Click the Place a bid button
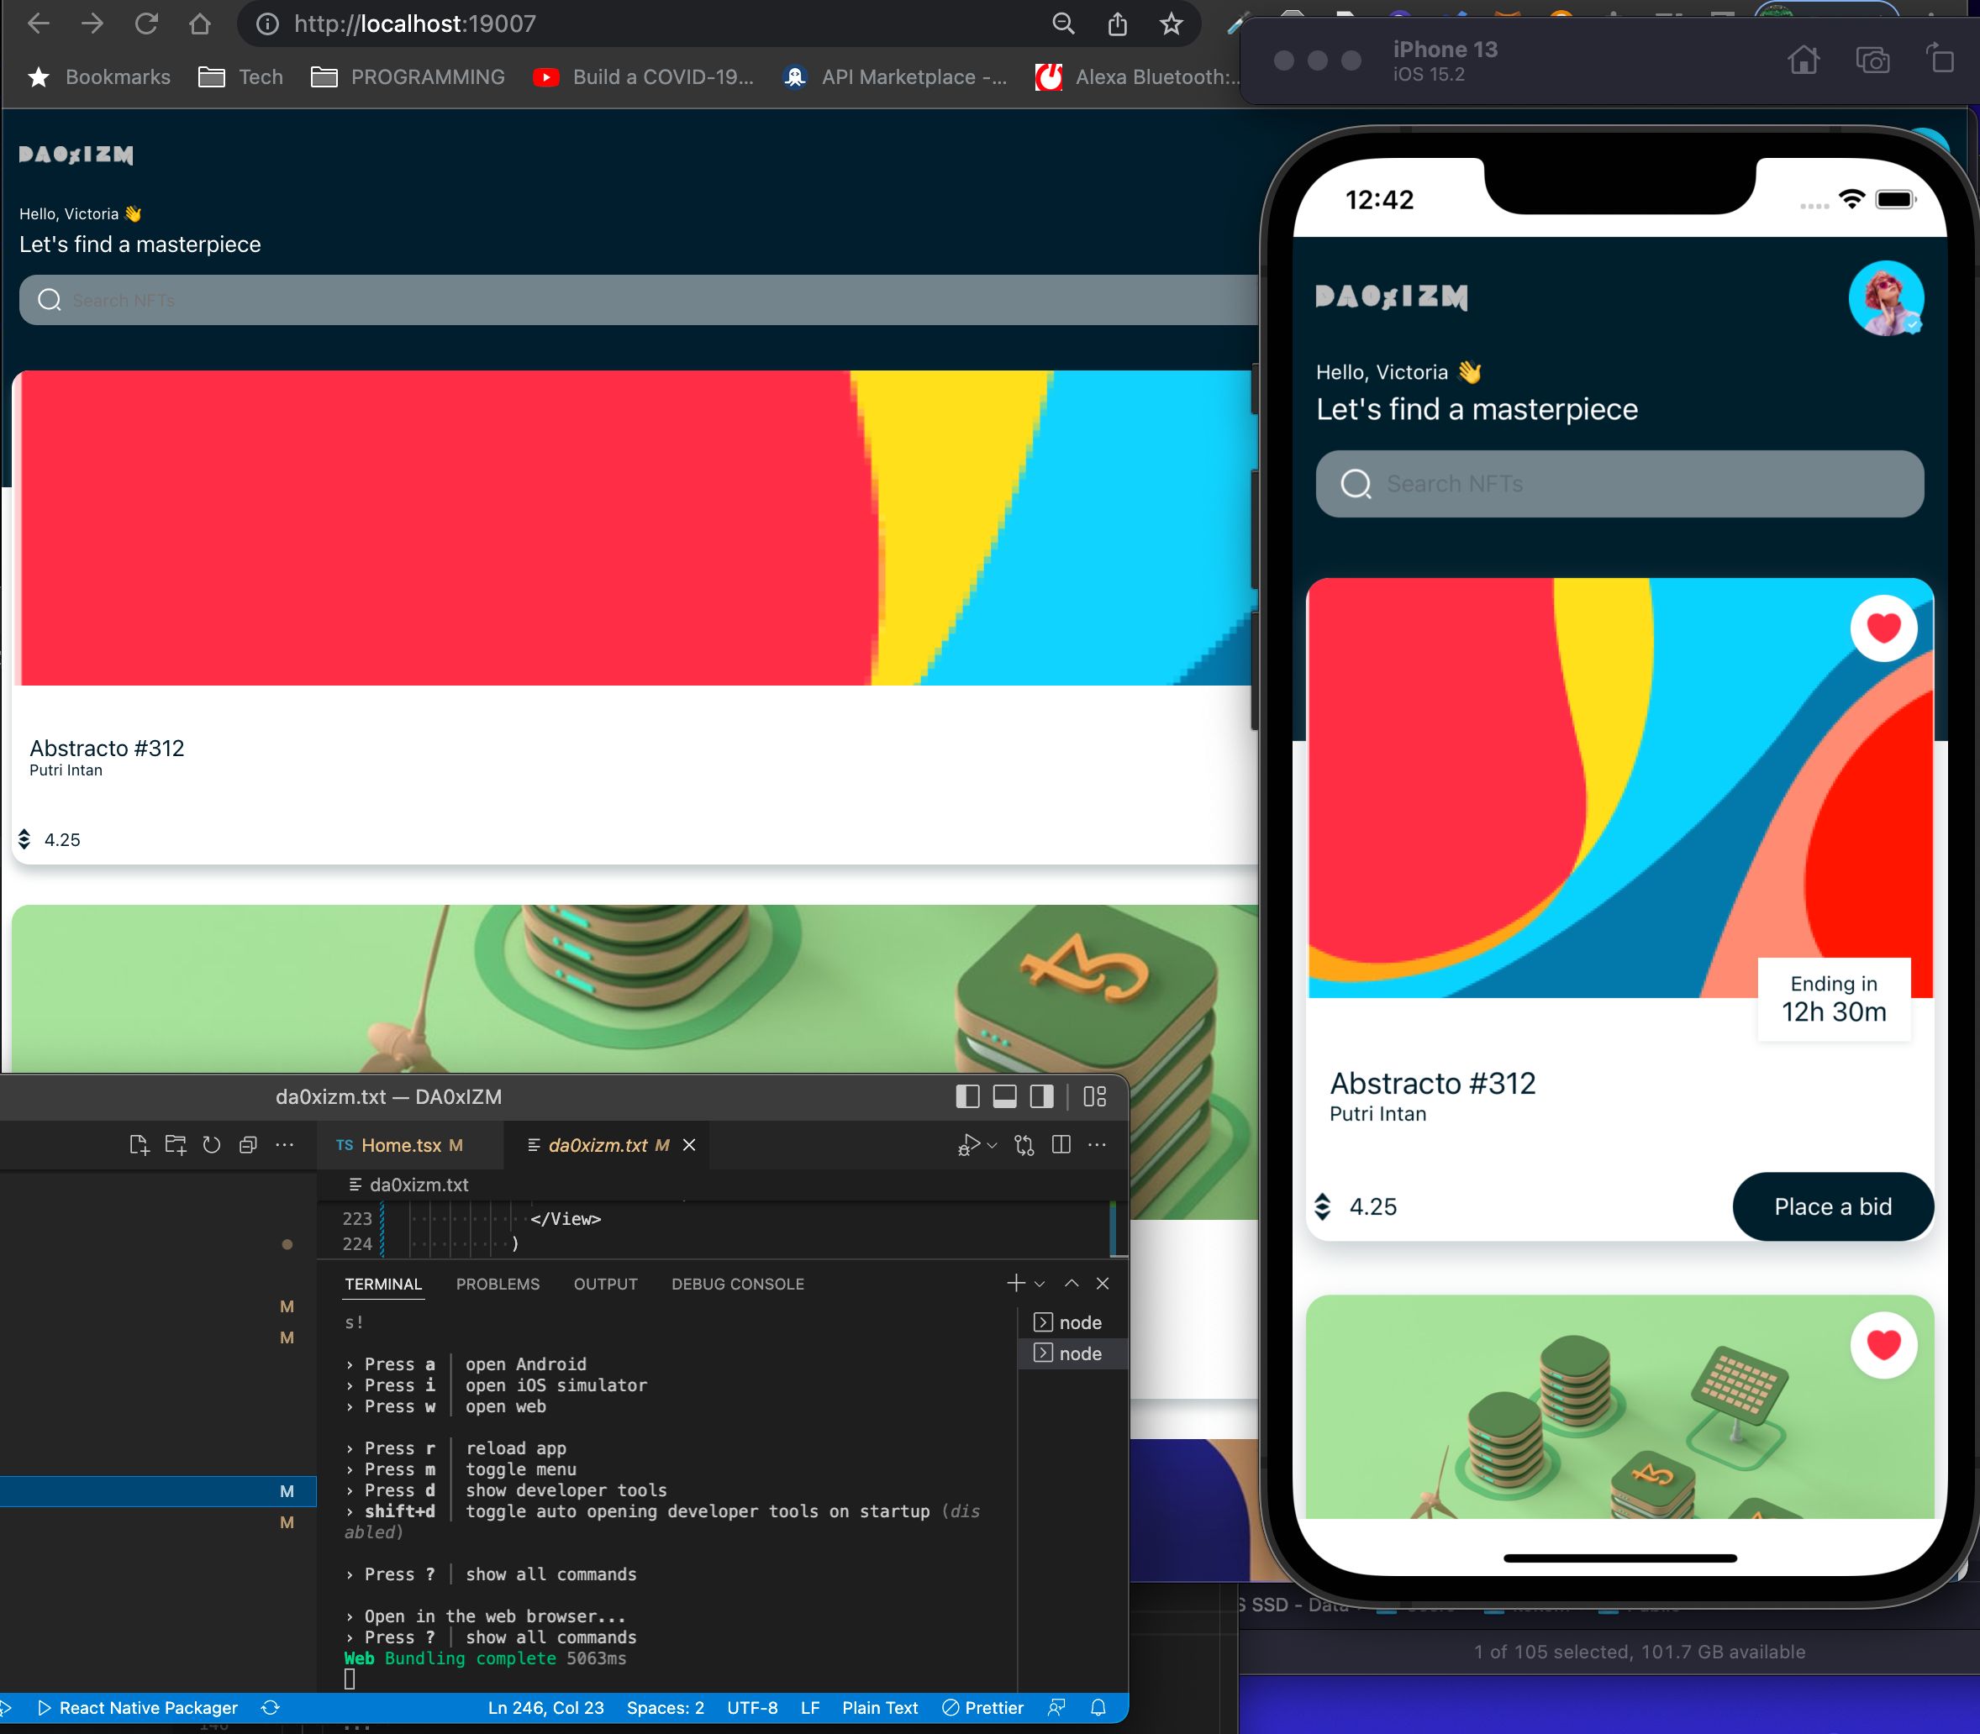 click(x=1832, y=1207)
